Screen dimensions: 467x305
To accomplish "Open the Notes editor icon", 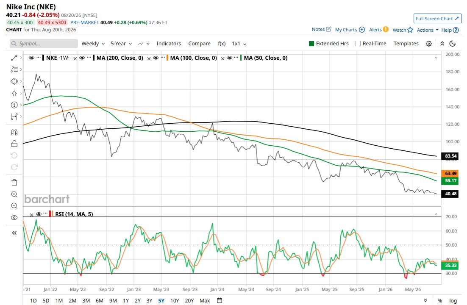I will click(328, 29).
